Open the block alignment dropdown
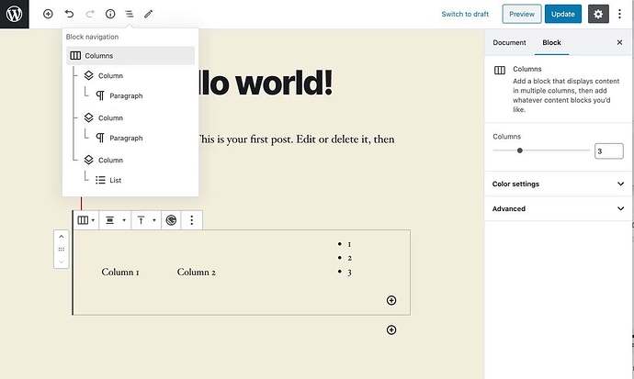634x379 pixels. [x=114, y=220]
